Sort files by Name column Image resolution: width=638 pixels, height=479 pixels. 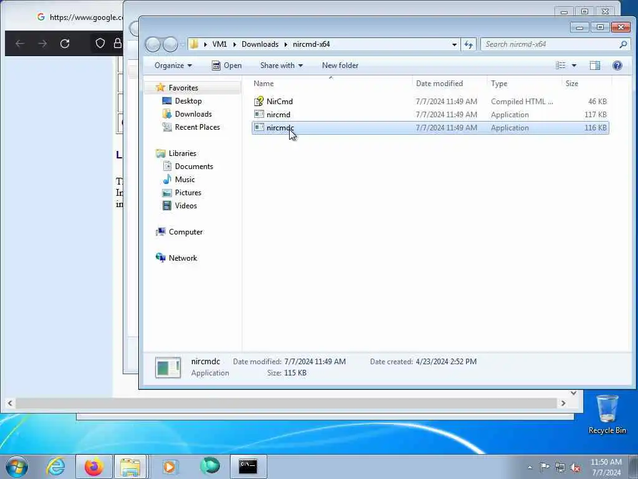click(x=331, y=84)
